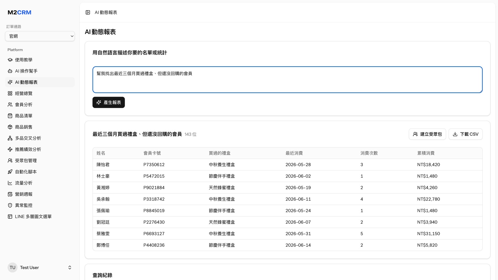
Task: Toggle the sidebar panel icon
Action: (88, 12)
